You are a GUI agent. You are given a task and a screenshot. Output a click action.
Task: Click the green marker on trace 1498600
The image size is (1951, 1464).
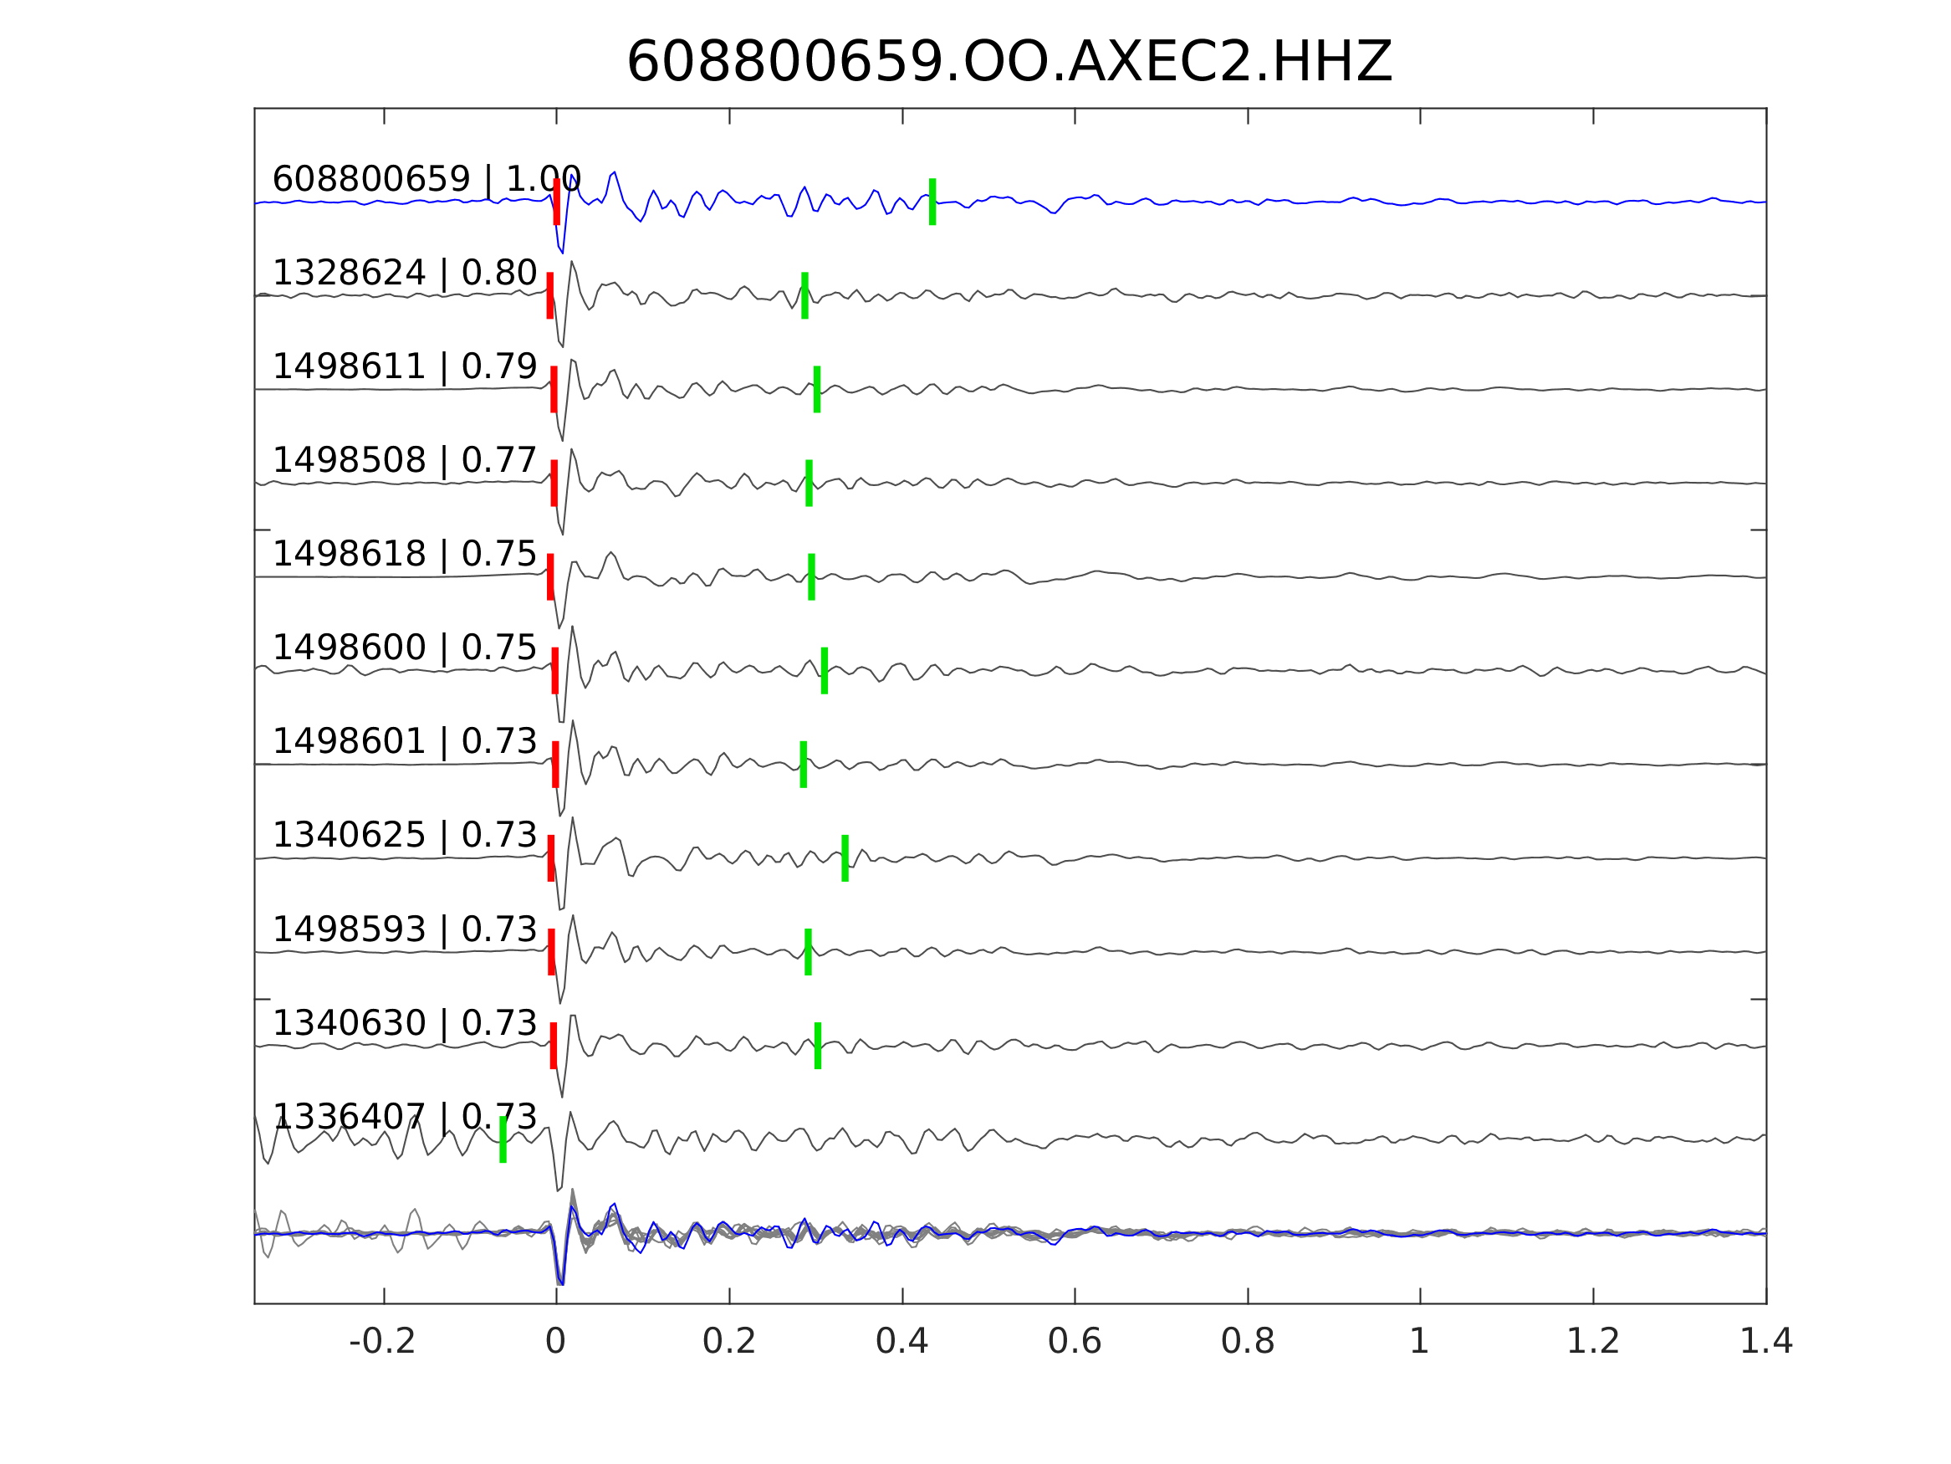(825, 671)
